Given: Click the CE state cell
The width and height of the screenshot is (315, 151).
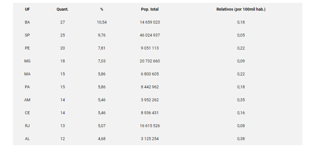Looking at the screenshot, I should point(27,113).
